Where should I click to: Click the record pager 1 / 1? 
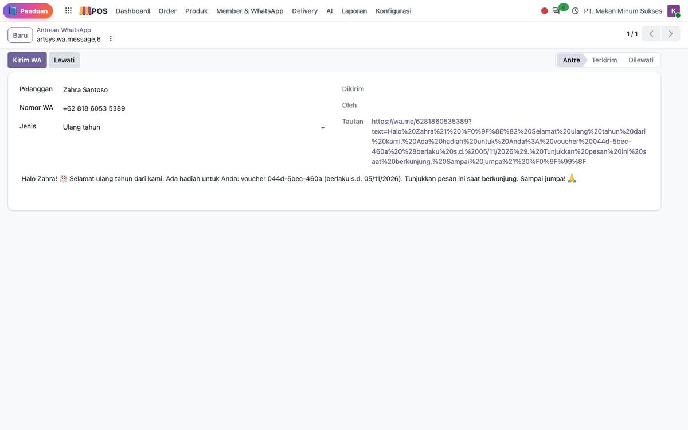tap(632, 34)
